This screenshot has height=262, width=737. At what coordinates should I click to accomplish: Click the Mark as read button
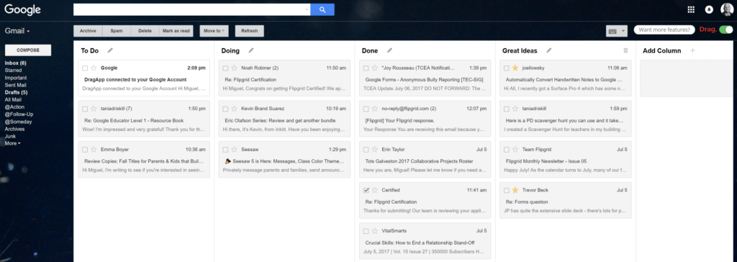176,31
